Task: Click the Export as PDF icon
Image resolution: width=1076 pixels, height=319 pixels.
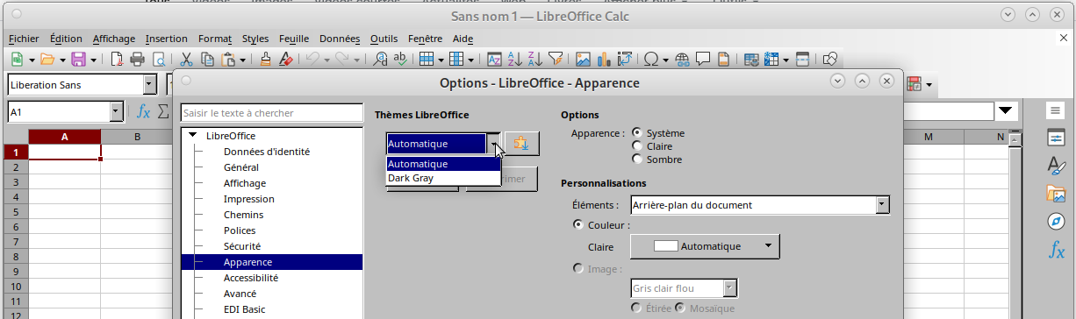Action: [x=118, y=60]
